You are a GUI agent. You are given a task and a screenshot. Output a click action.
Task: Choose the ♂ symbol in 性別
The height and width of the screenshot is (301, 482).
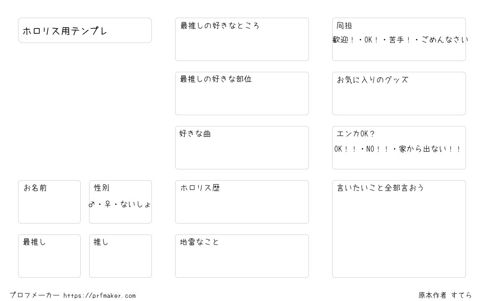pos(92,204)
